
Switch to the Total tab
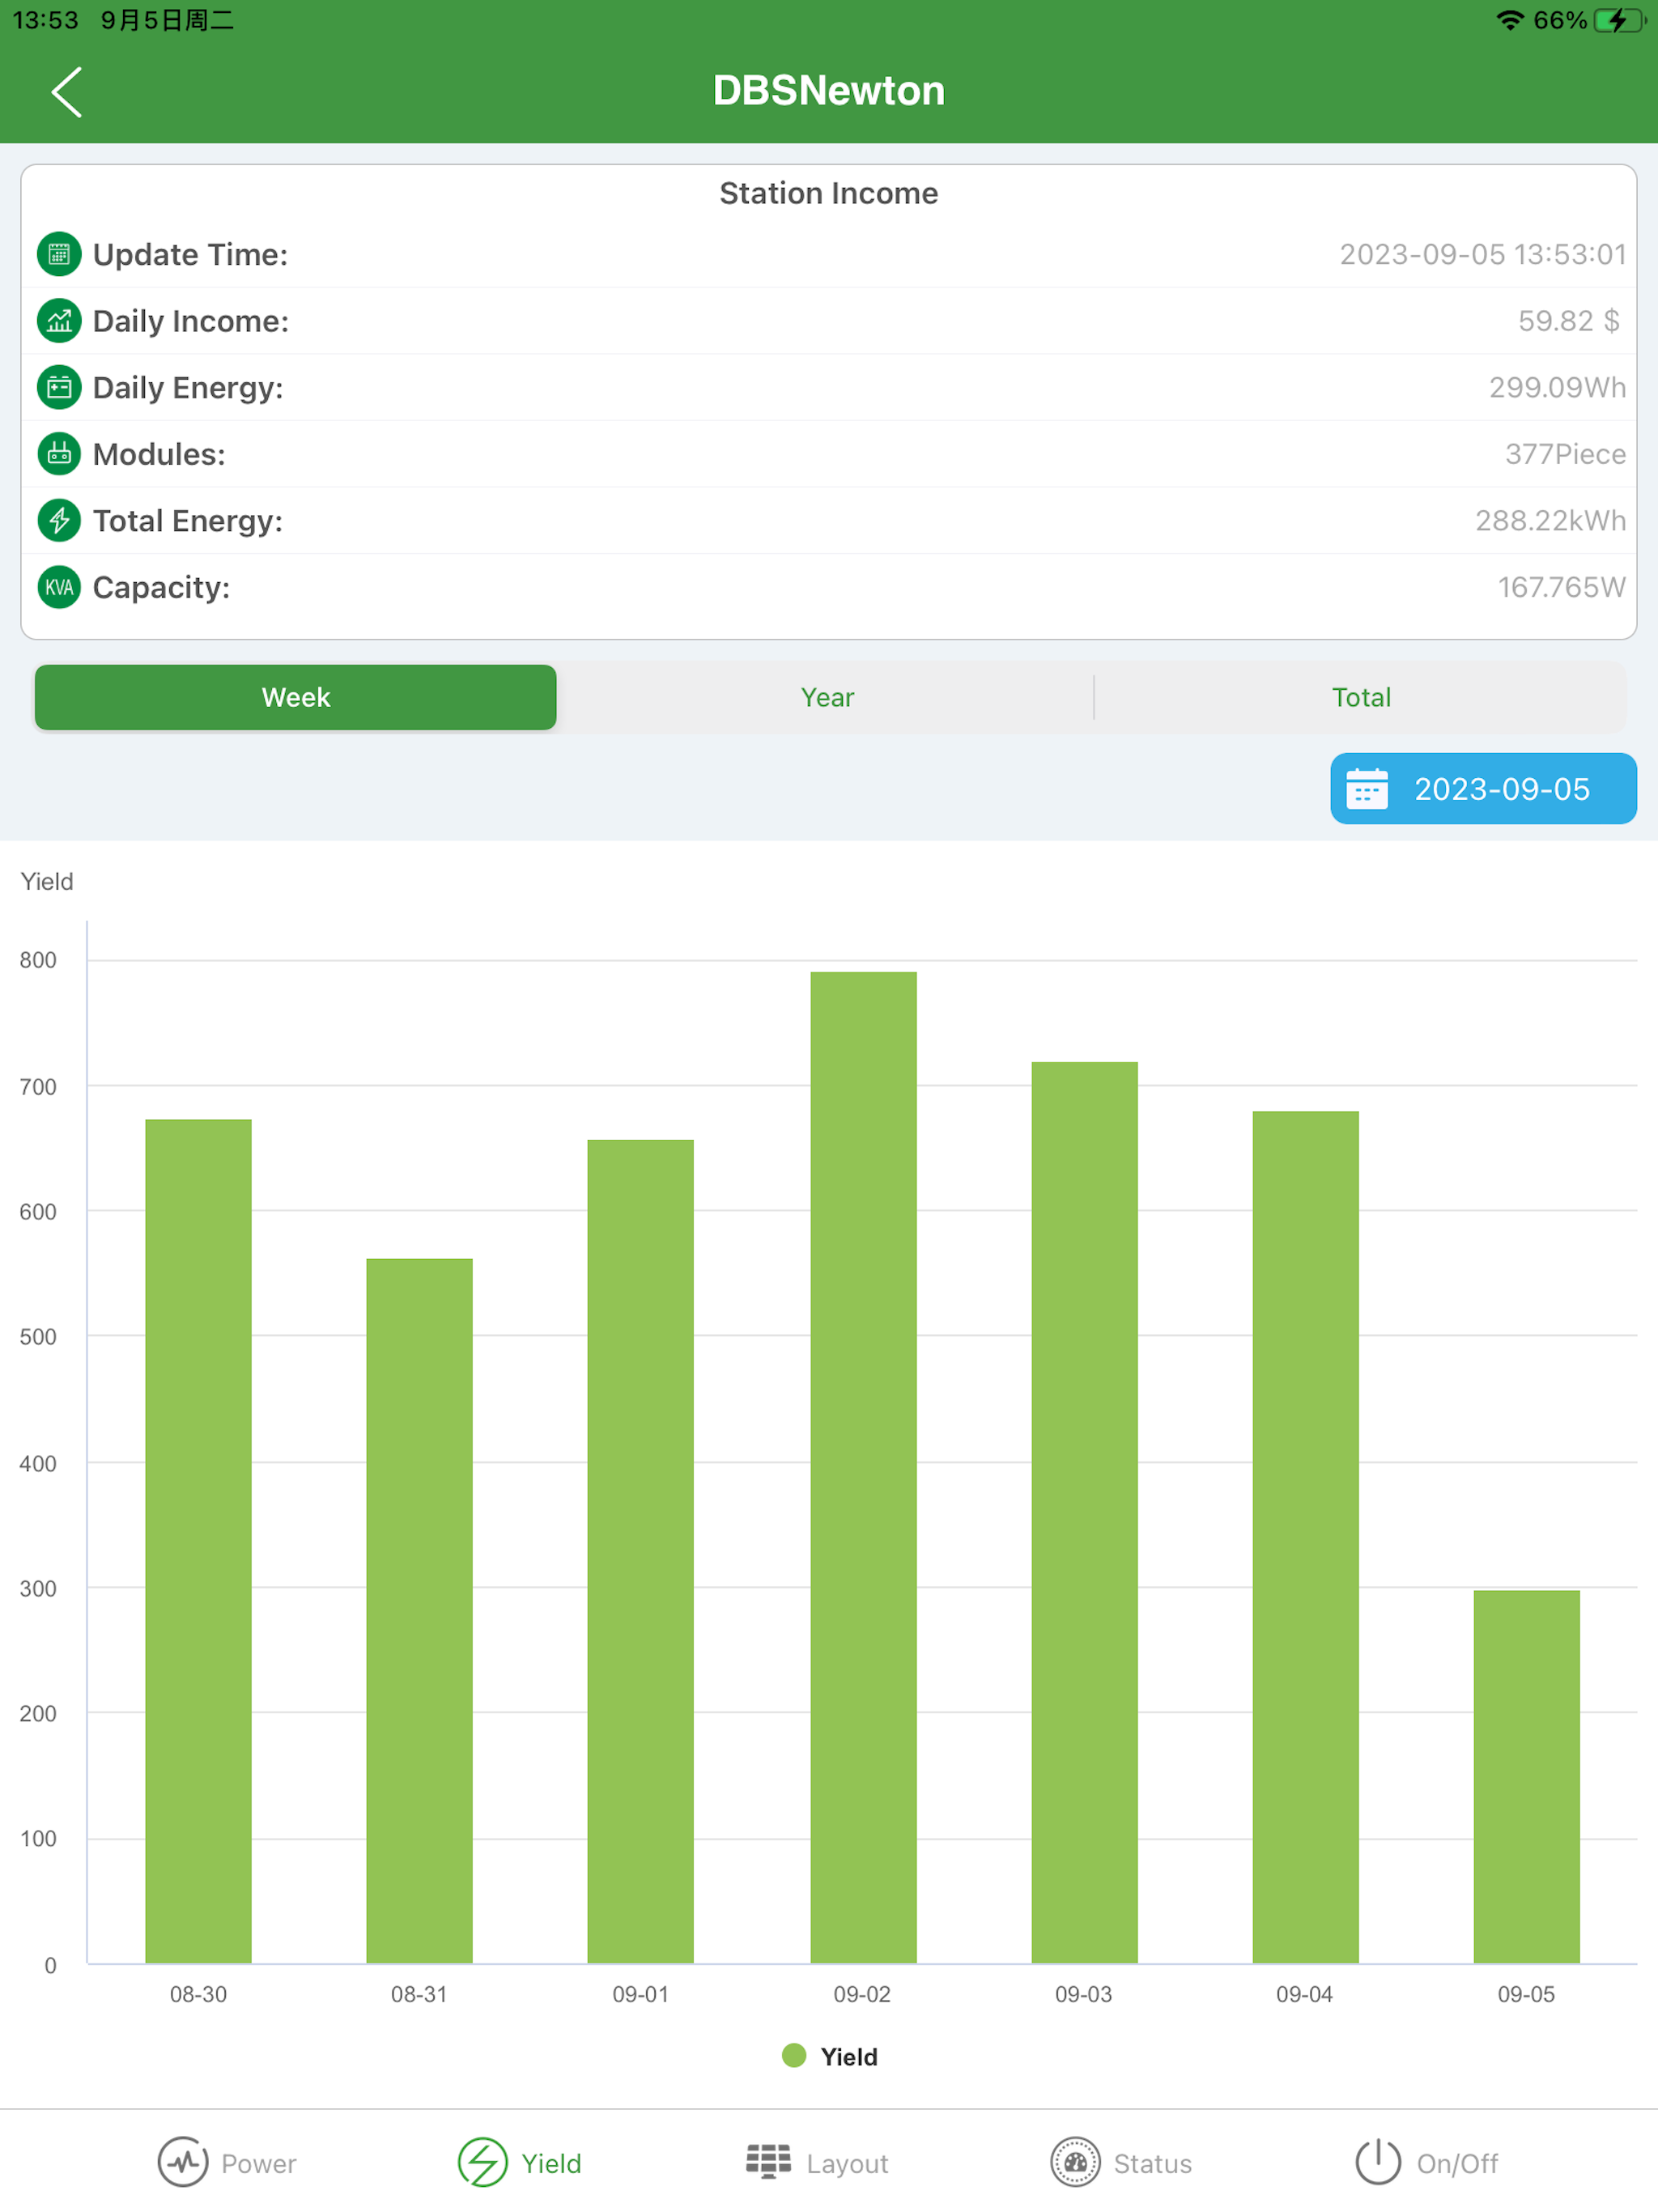point(1361,697)
